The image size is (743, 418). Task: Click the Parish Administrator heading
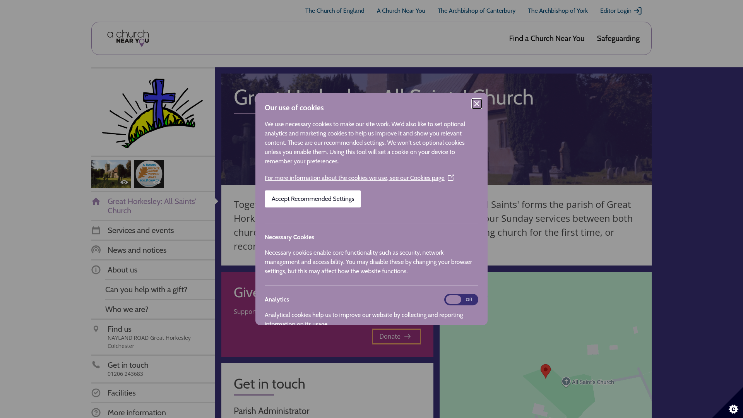(271, 411)
